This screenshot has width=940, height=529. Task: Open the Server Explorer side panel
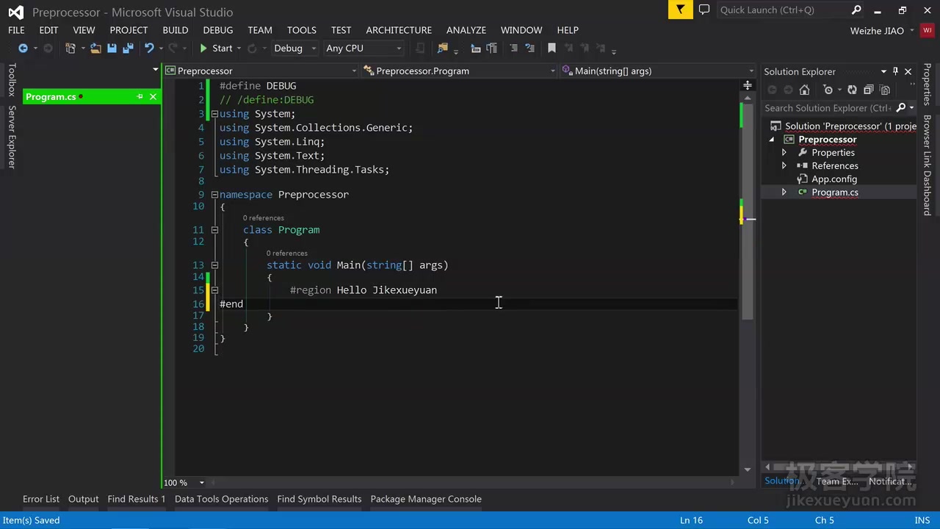tap(12, 137)
